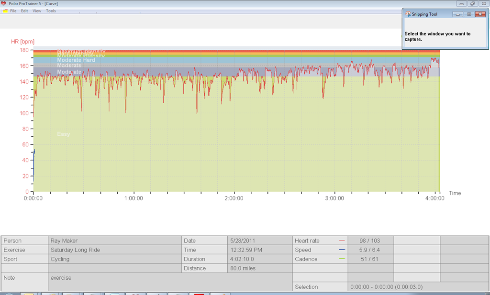Click the Snipping Tool scissors icon
The height and width of the screenshot is (295, 490).
(408, 14)
